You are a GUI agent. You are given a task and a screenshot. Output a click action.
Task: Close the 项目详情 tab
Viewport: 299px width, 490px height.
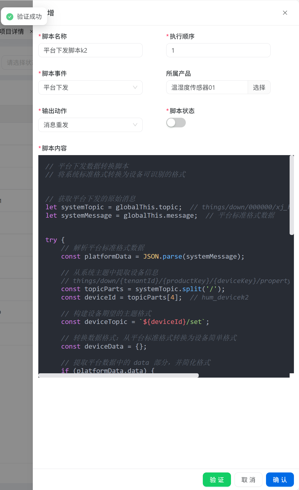tap(31, 32)
